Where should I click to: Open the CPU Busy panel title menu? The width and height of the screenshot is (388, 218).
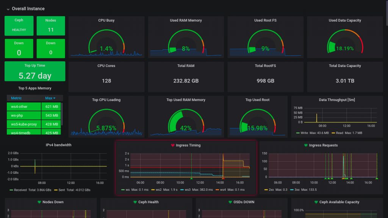pyautogui.click(x=106, y=20)
